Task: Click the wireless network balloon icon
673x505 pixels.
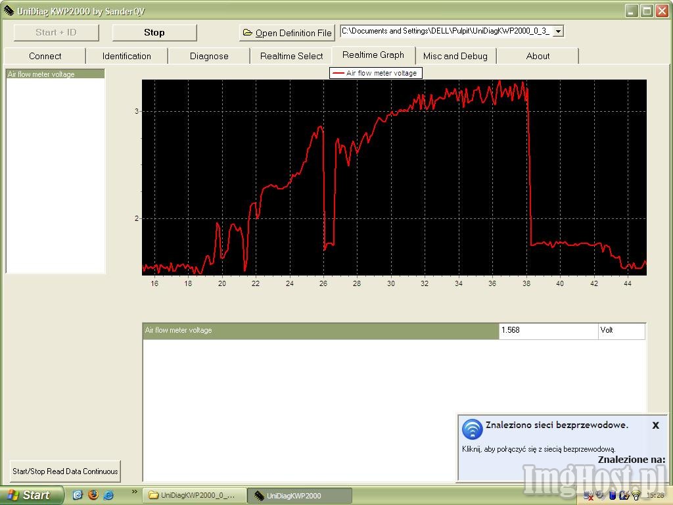Action: 472,429
